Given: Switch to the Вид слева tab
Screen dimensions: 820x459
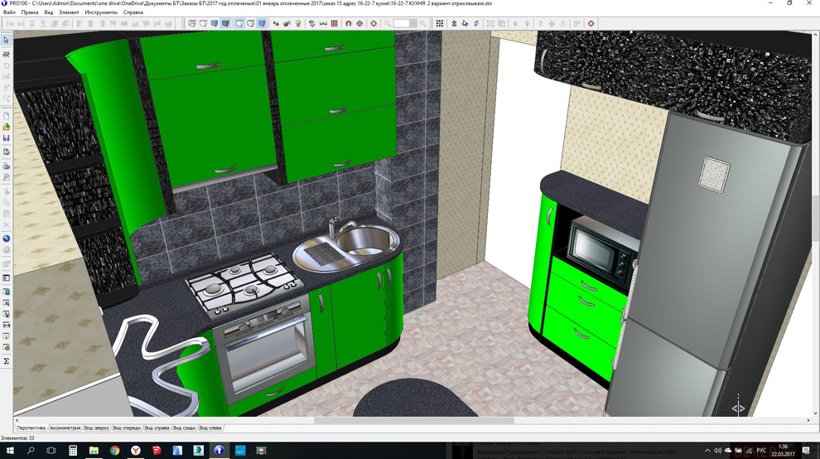Looking at the screenshot, I should [x=210, y=428].
